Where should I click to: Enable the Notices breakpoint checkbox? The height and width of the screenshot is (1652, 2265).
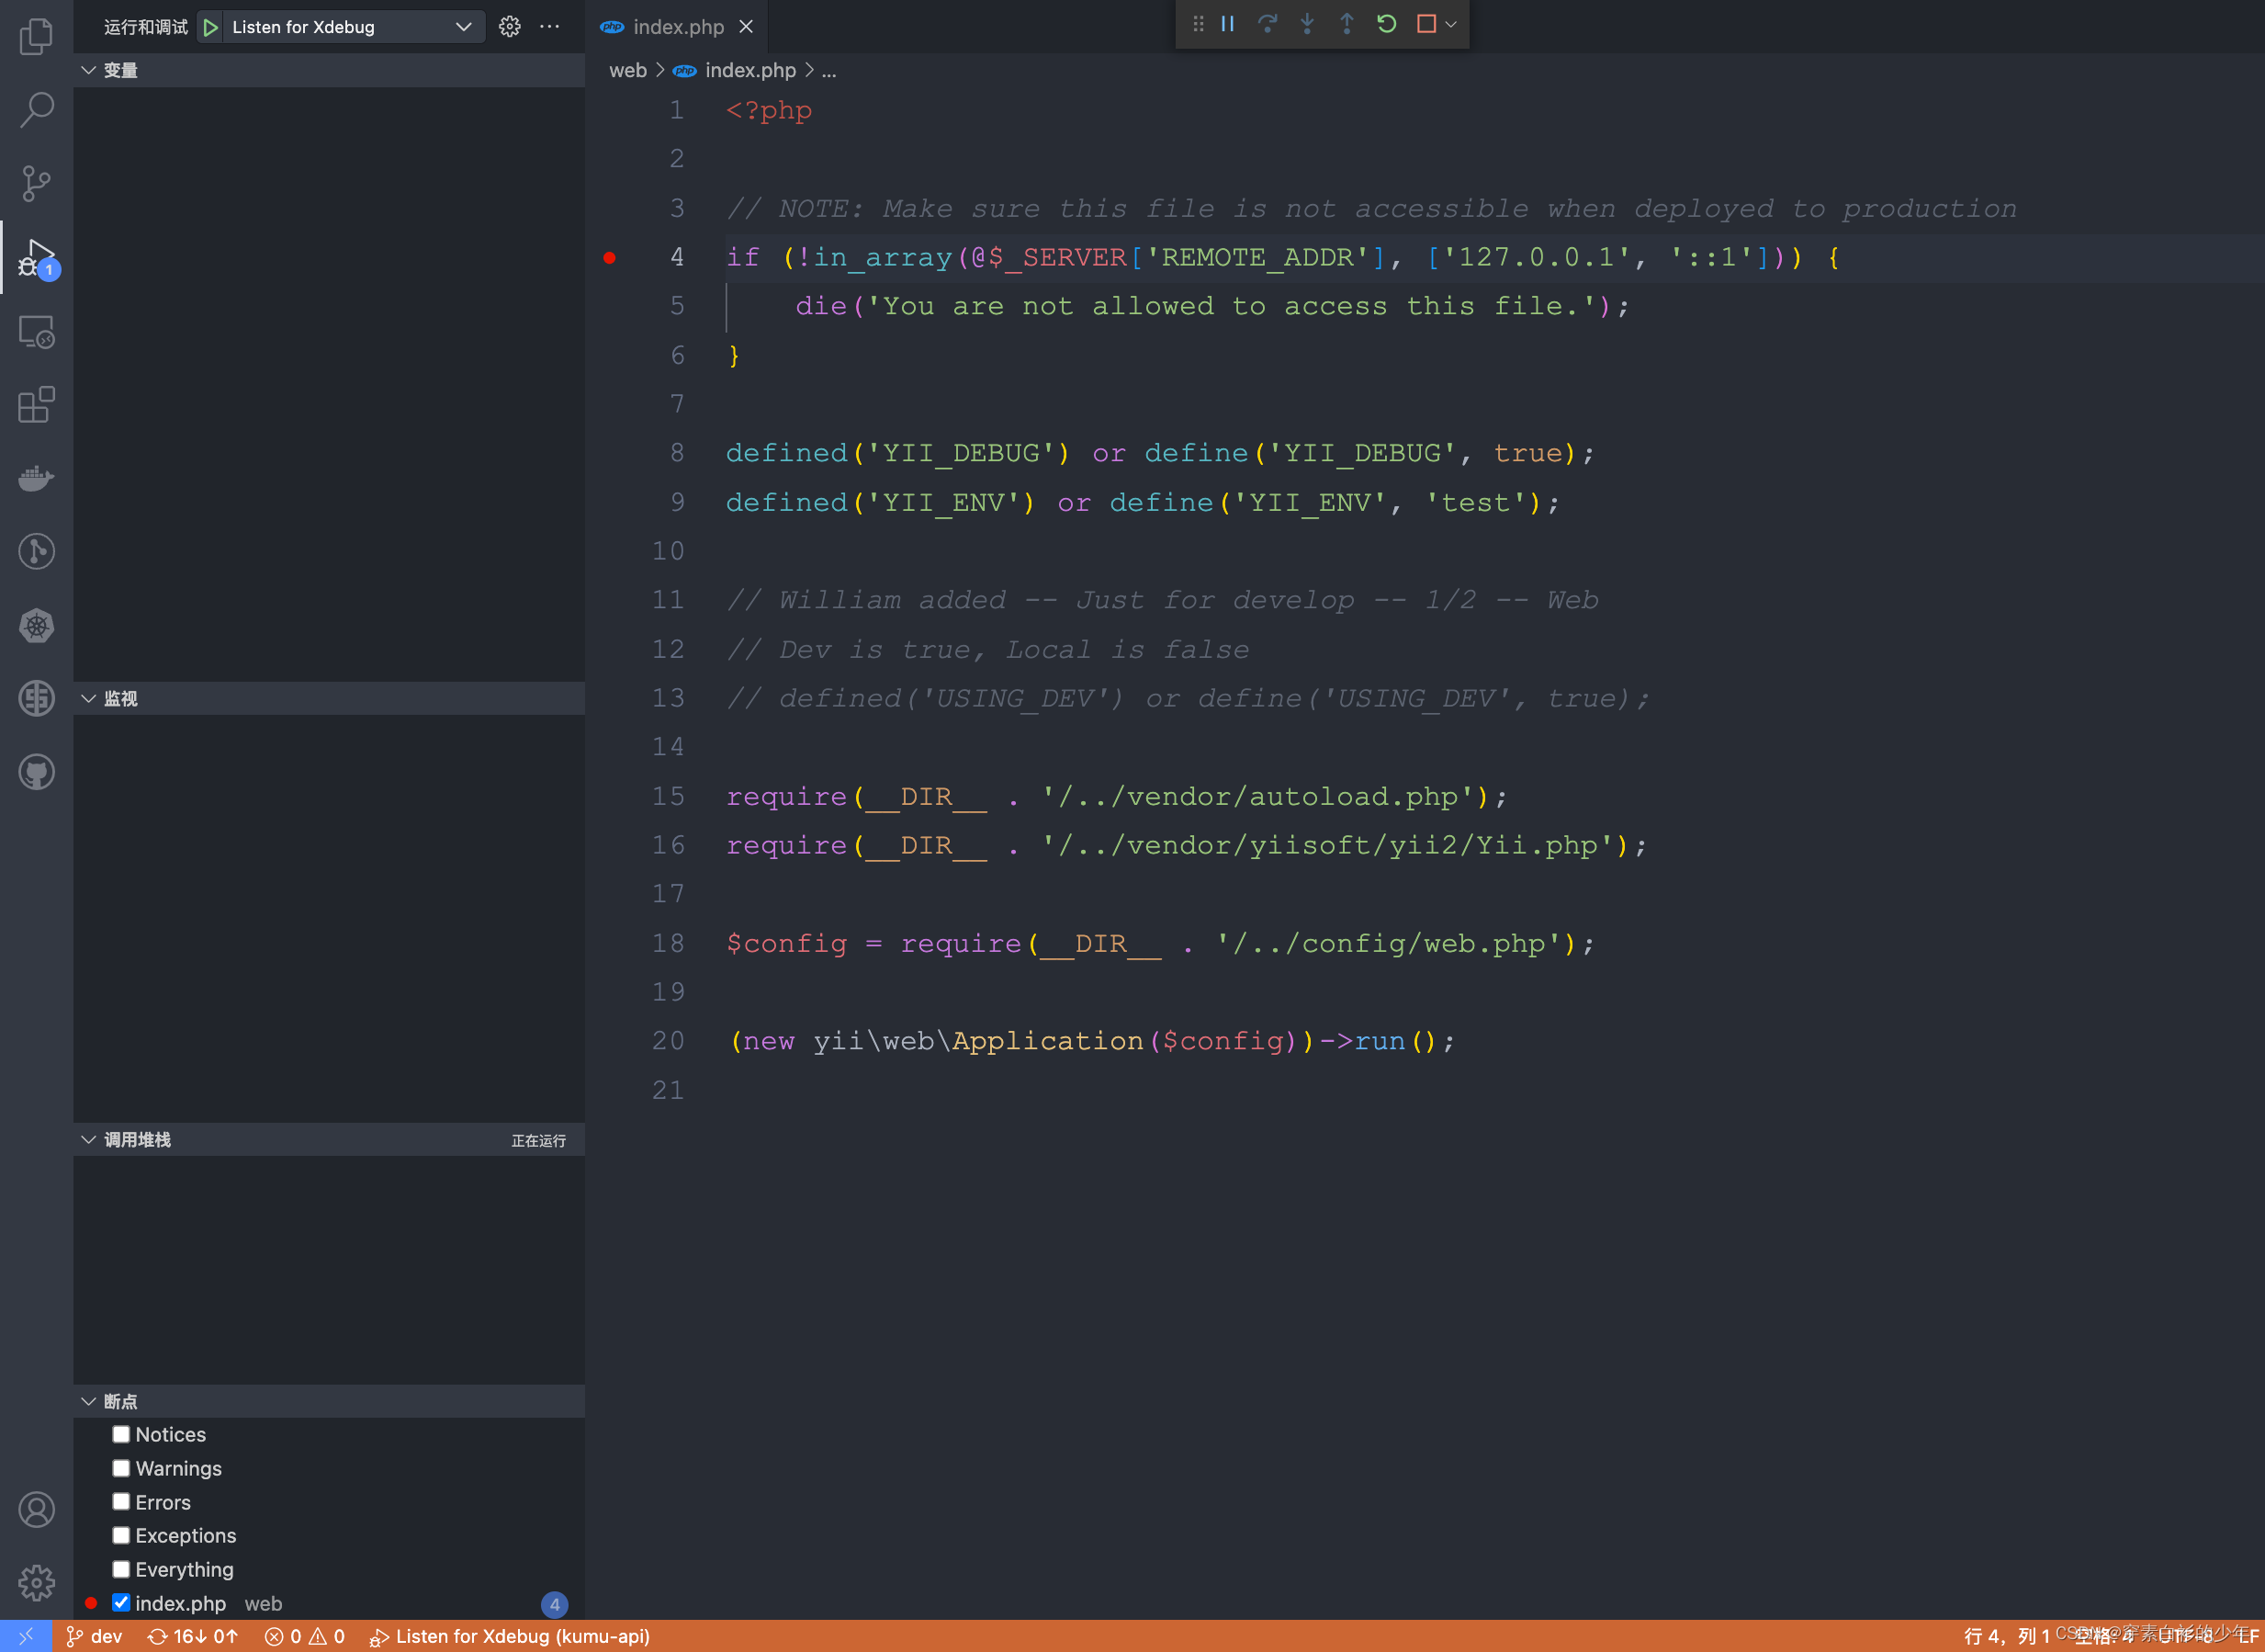pos(121,1434)
